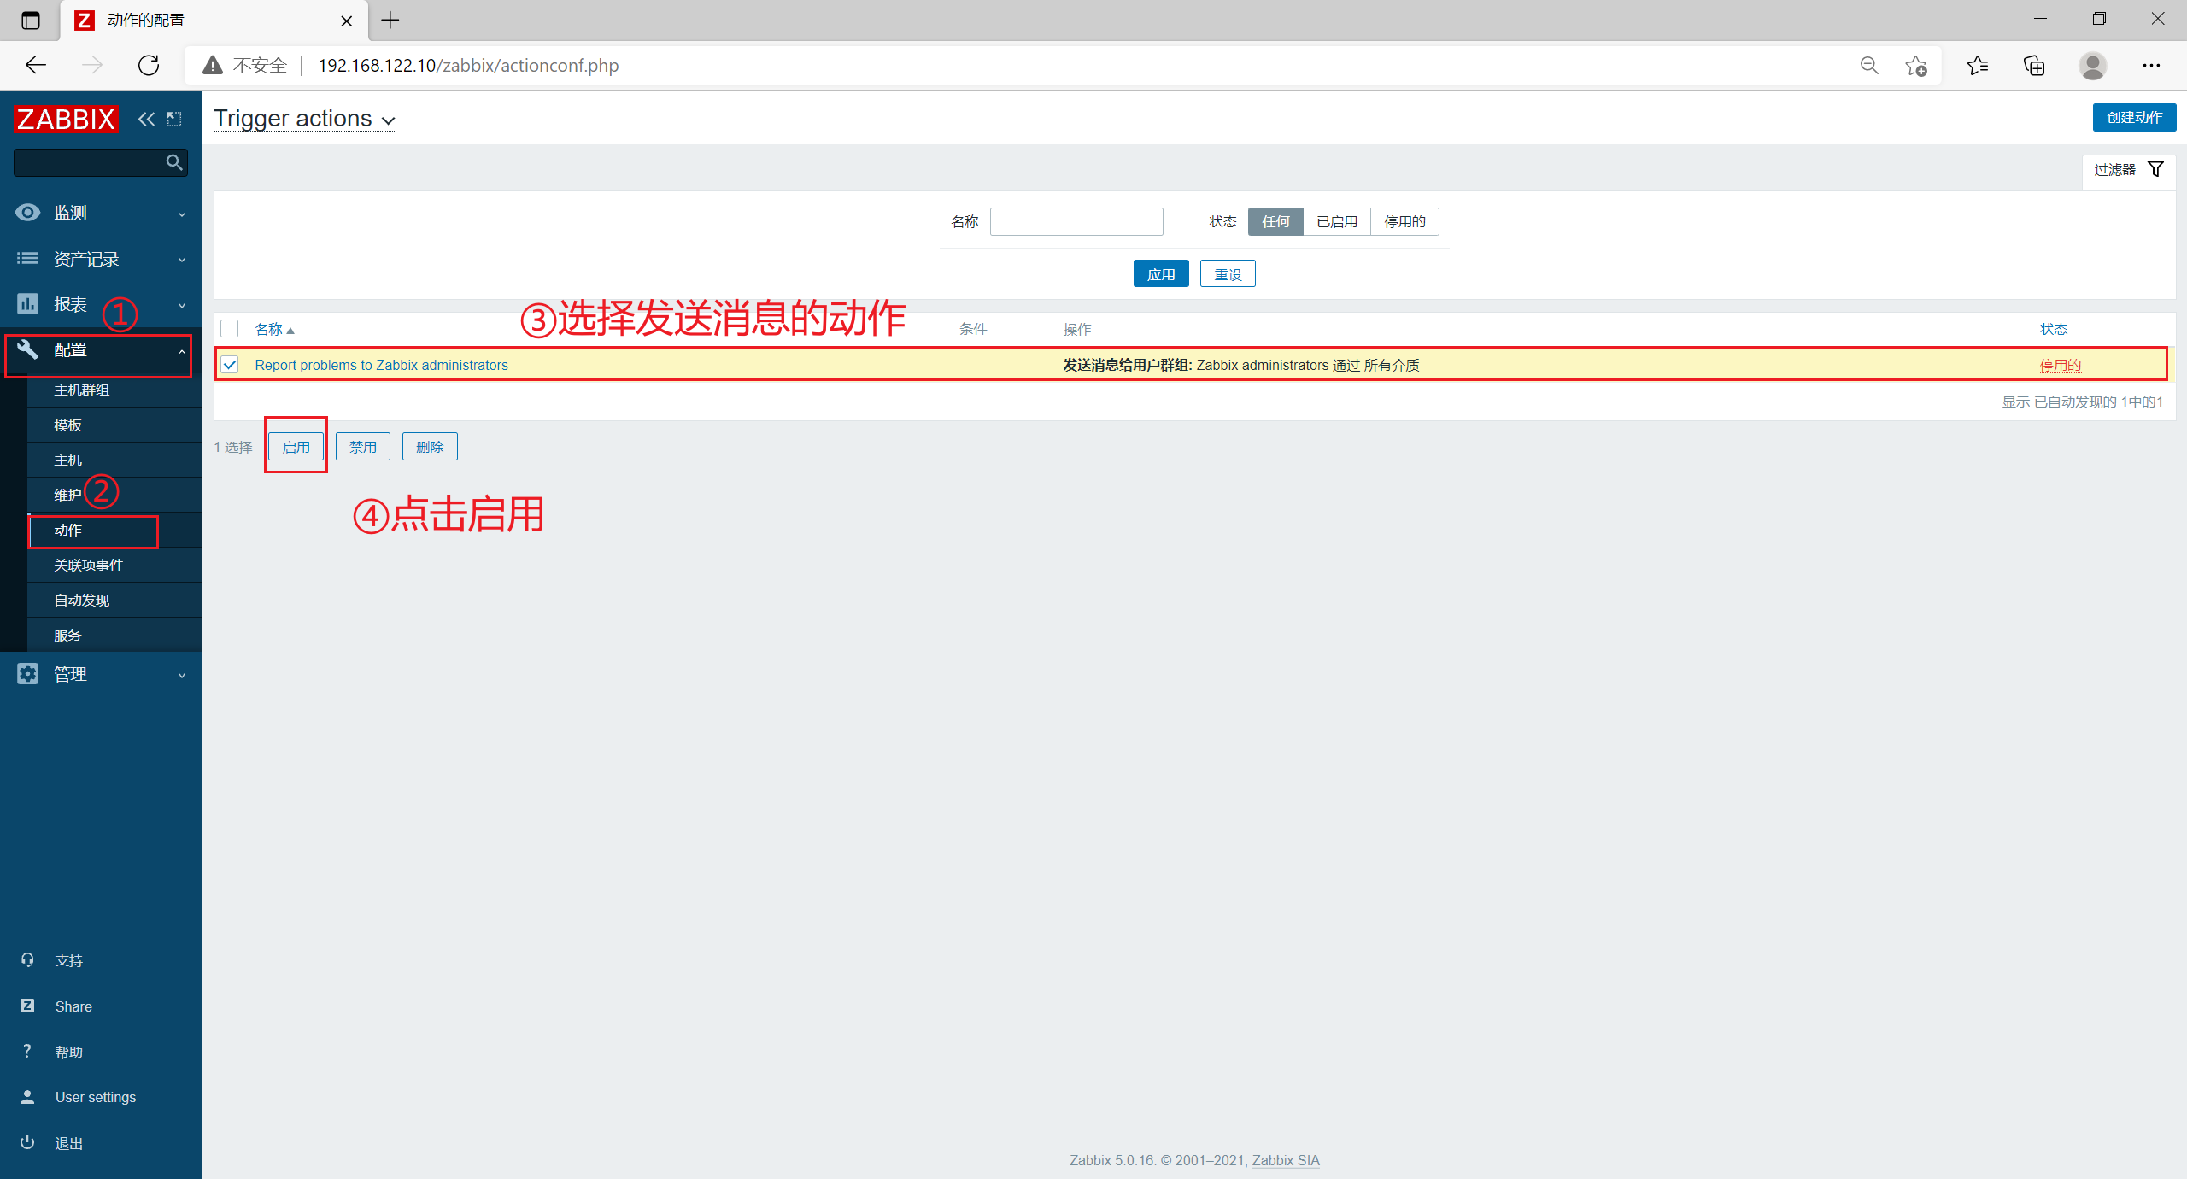Uncheck the Report problems action checkbox
The width and height of the screenshot is (2187, 1179).
[229, 365]
